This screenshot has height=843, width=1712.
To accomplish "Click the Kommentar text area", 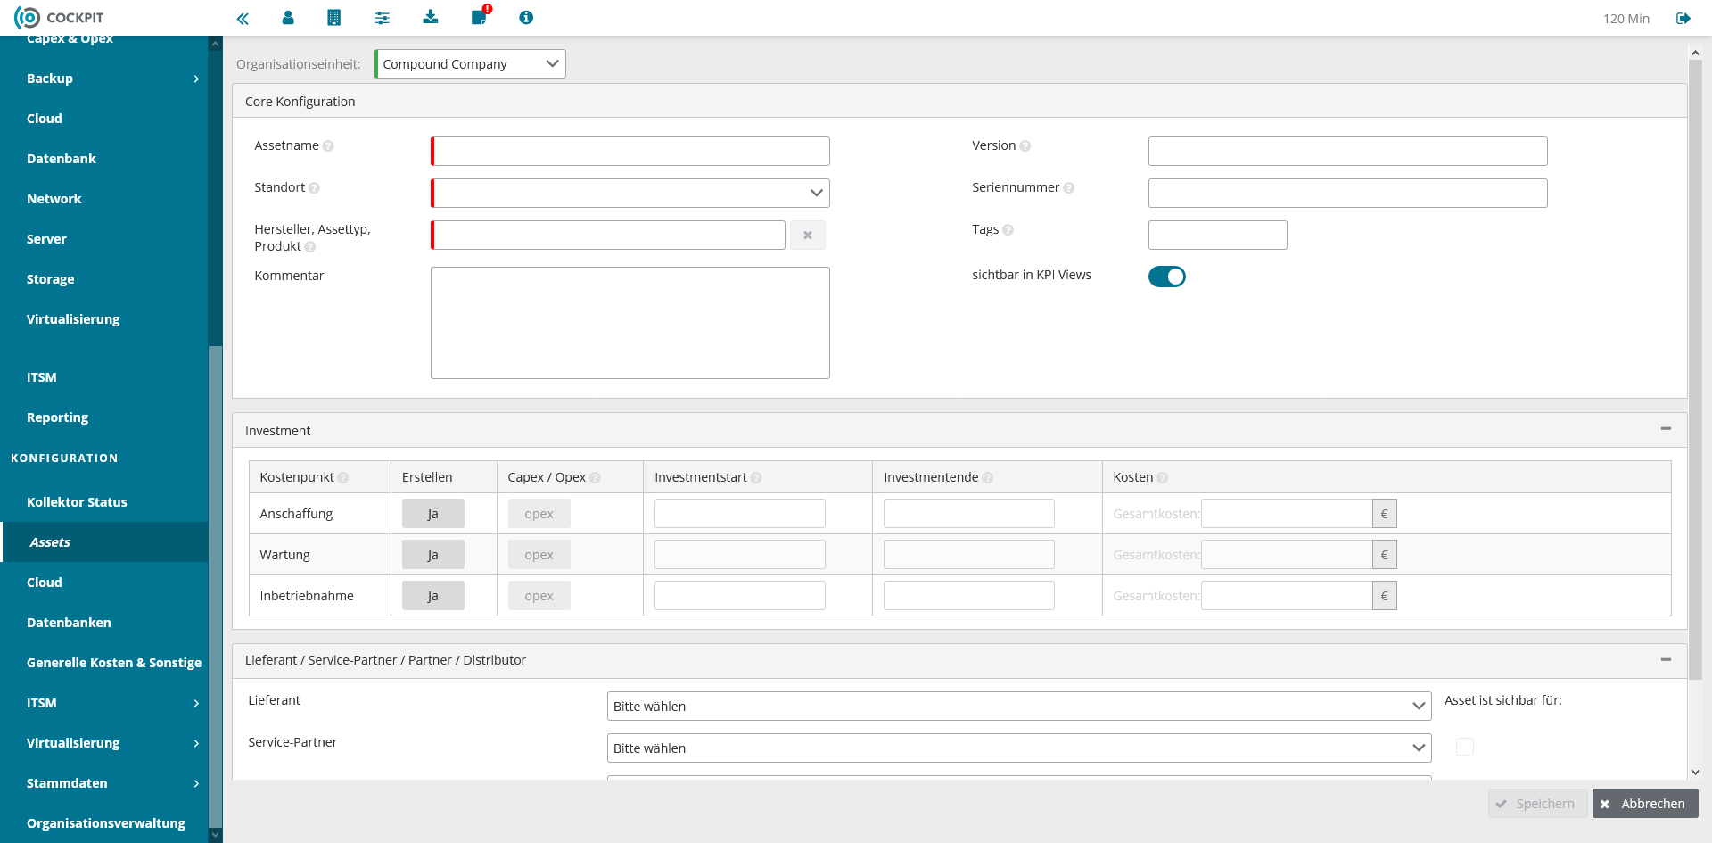I will pyautogui.click(x=630, y=323).
